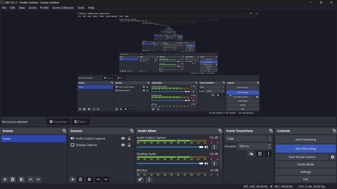Viewport: 337px width, 189px height.
Task: Adjust Audio Output Capture volume slider
Action: pos(170,147)
